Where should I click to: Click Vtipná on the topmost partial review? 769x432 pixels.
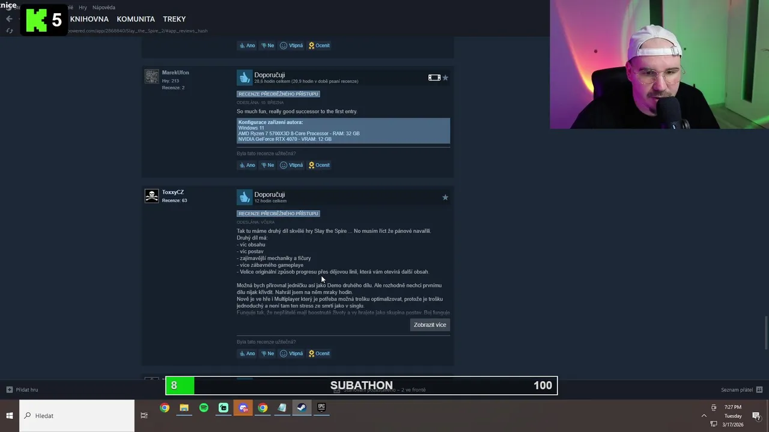pos(291,46)
